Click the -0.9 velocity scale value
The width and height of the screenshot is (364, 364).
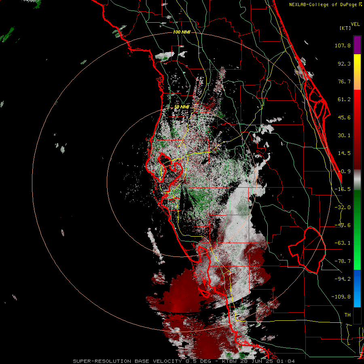[344, 171]
